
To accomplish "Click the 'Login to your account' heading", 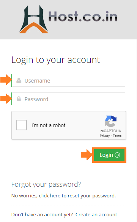I will coord(55,60).
